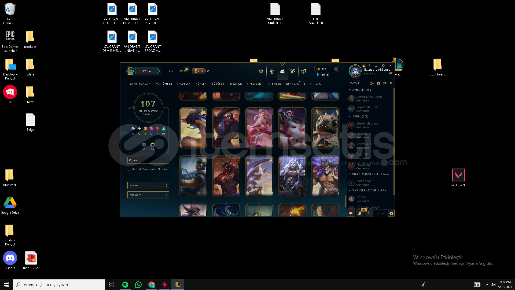
Task: Switch to the ŞAMPİYONLAR tab
Action: pos(140,84)
